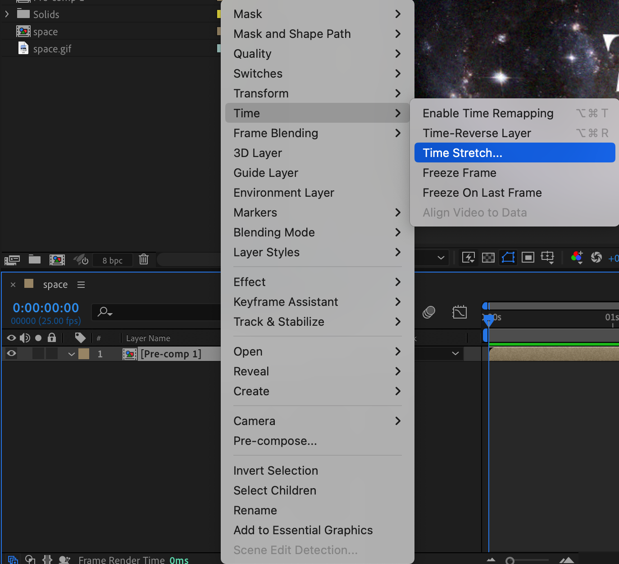The height and width of the screenshot is (564, 619).
Task: Toggle visibility eye for Pre-comp 1 layer
Action: 12,354
